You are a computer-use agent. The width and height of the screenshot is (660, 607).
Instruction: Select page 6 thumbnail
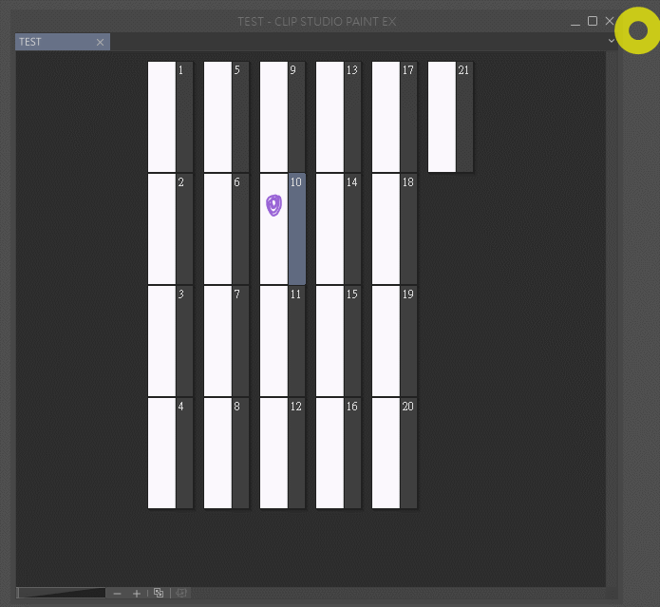[217, 229]
